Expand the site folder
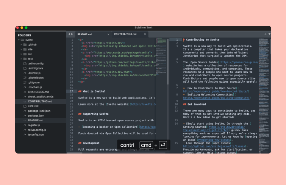286x185 pixels. point(21,49)
